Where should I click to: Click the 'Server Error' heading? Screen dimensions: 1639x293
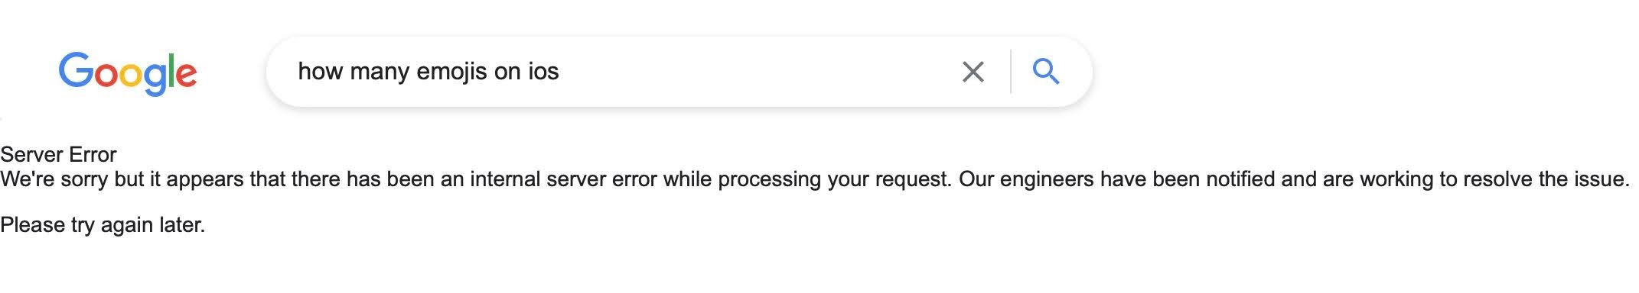click(58, 155)
